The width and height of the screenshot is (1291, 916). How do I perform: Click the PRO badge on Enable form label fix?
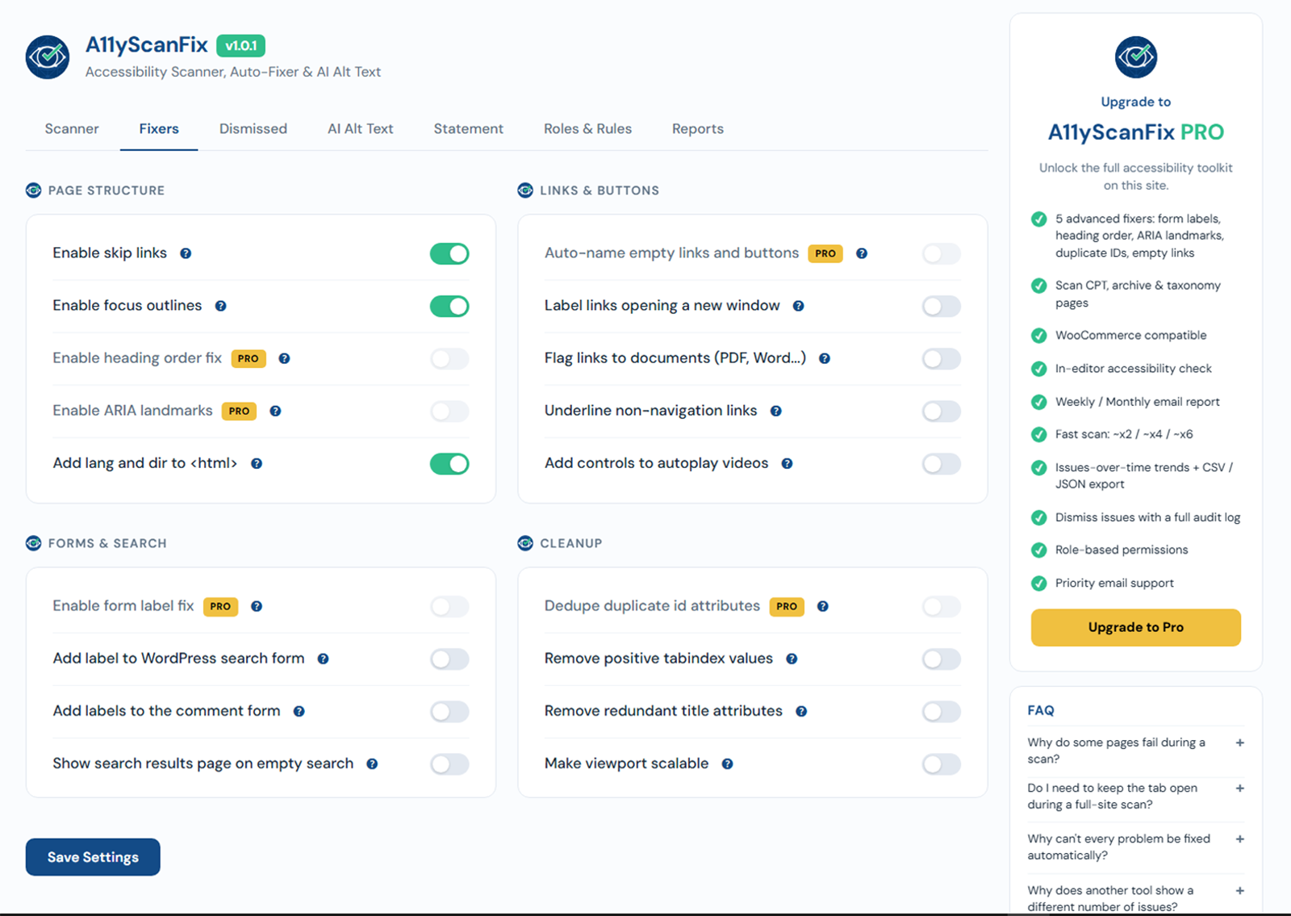(220, 606)
